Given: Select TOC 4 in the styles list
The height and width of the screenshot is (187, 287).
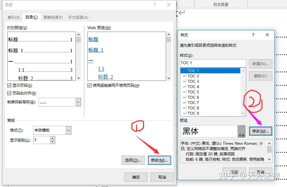Looking at the screenshot, I should pyautogui.click(x=210, y=86).
